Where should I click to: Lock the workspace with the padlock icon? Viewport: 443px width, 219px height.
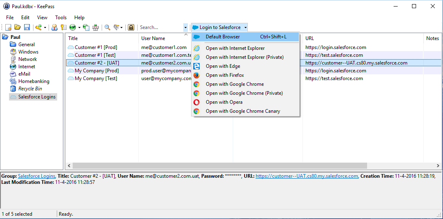click(131, 27)
